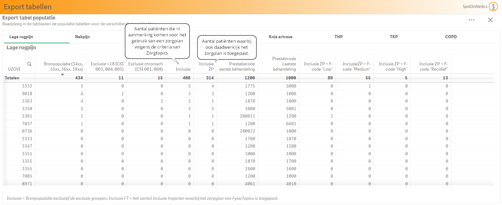Switch to the Nekpijn tab

[82, 37]
